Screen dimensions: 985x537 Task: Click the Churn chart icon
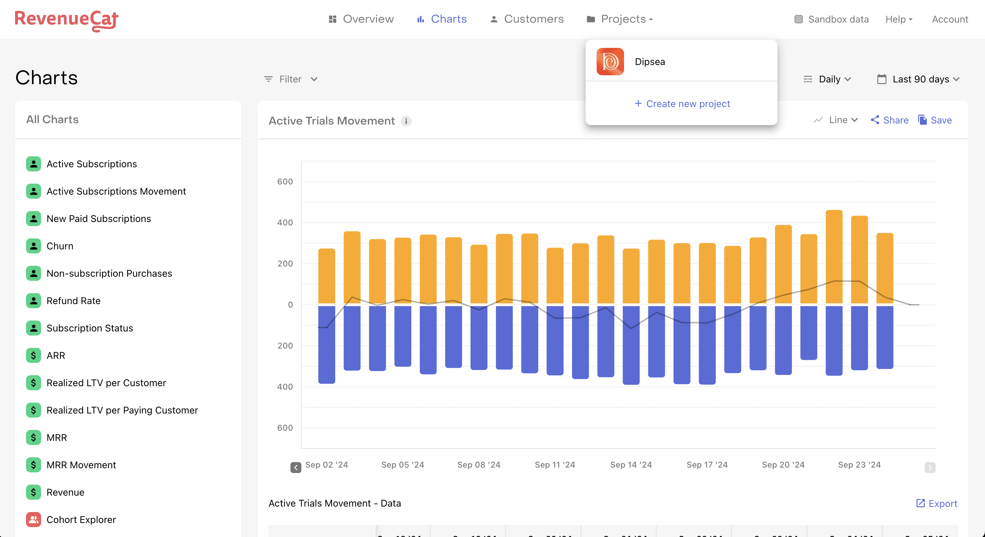click(33, 245)
